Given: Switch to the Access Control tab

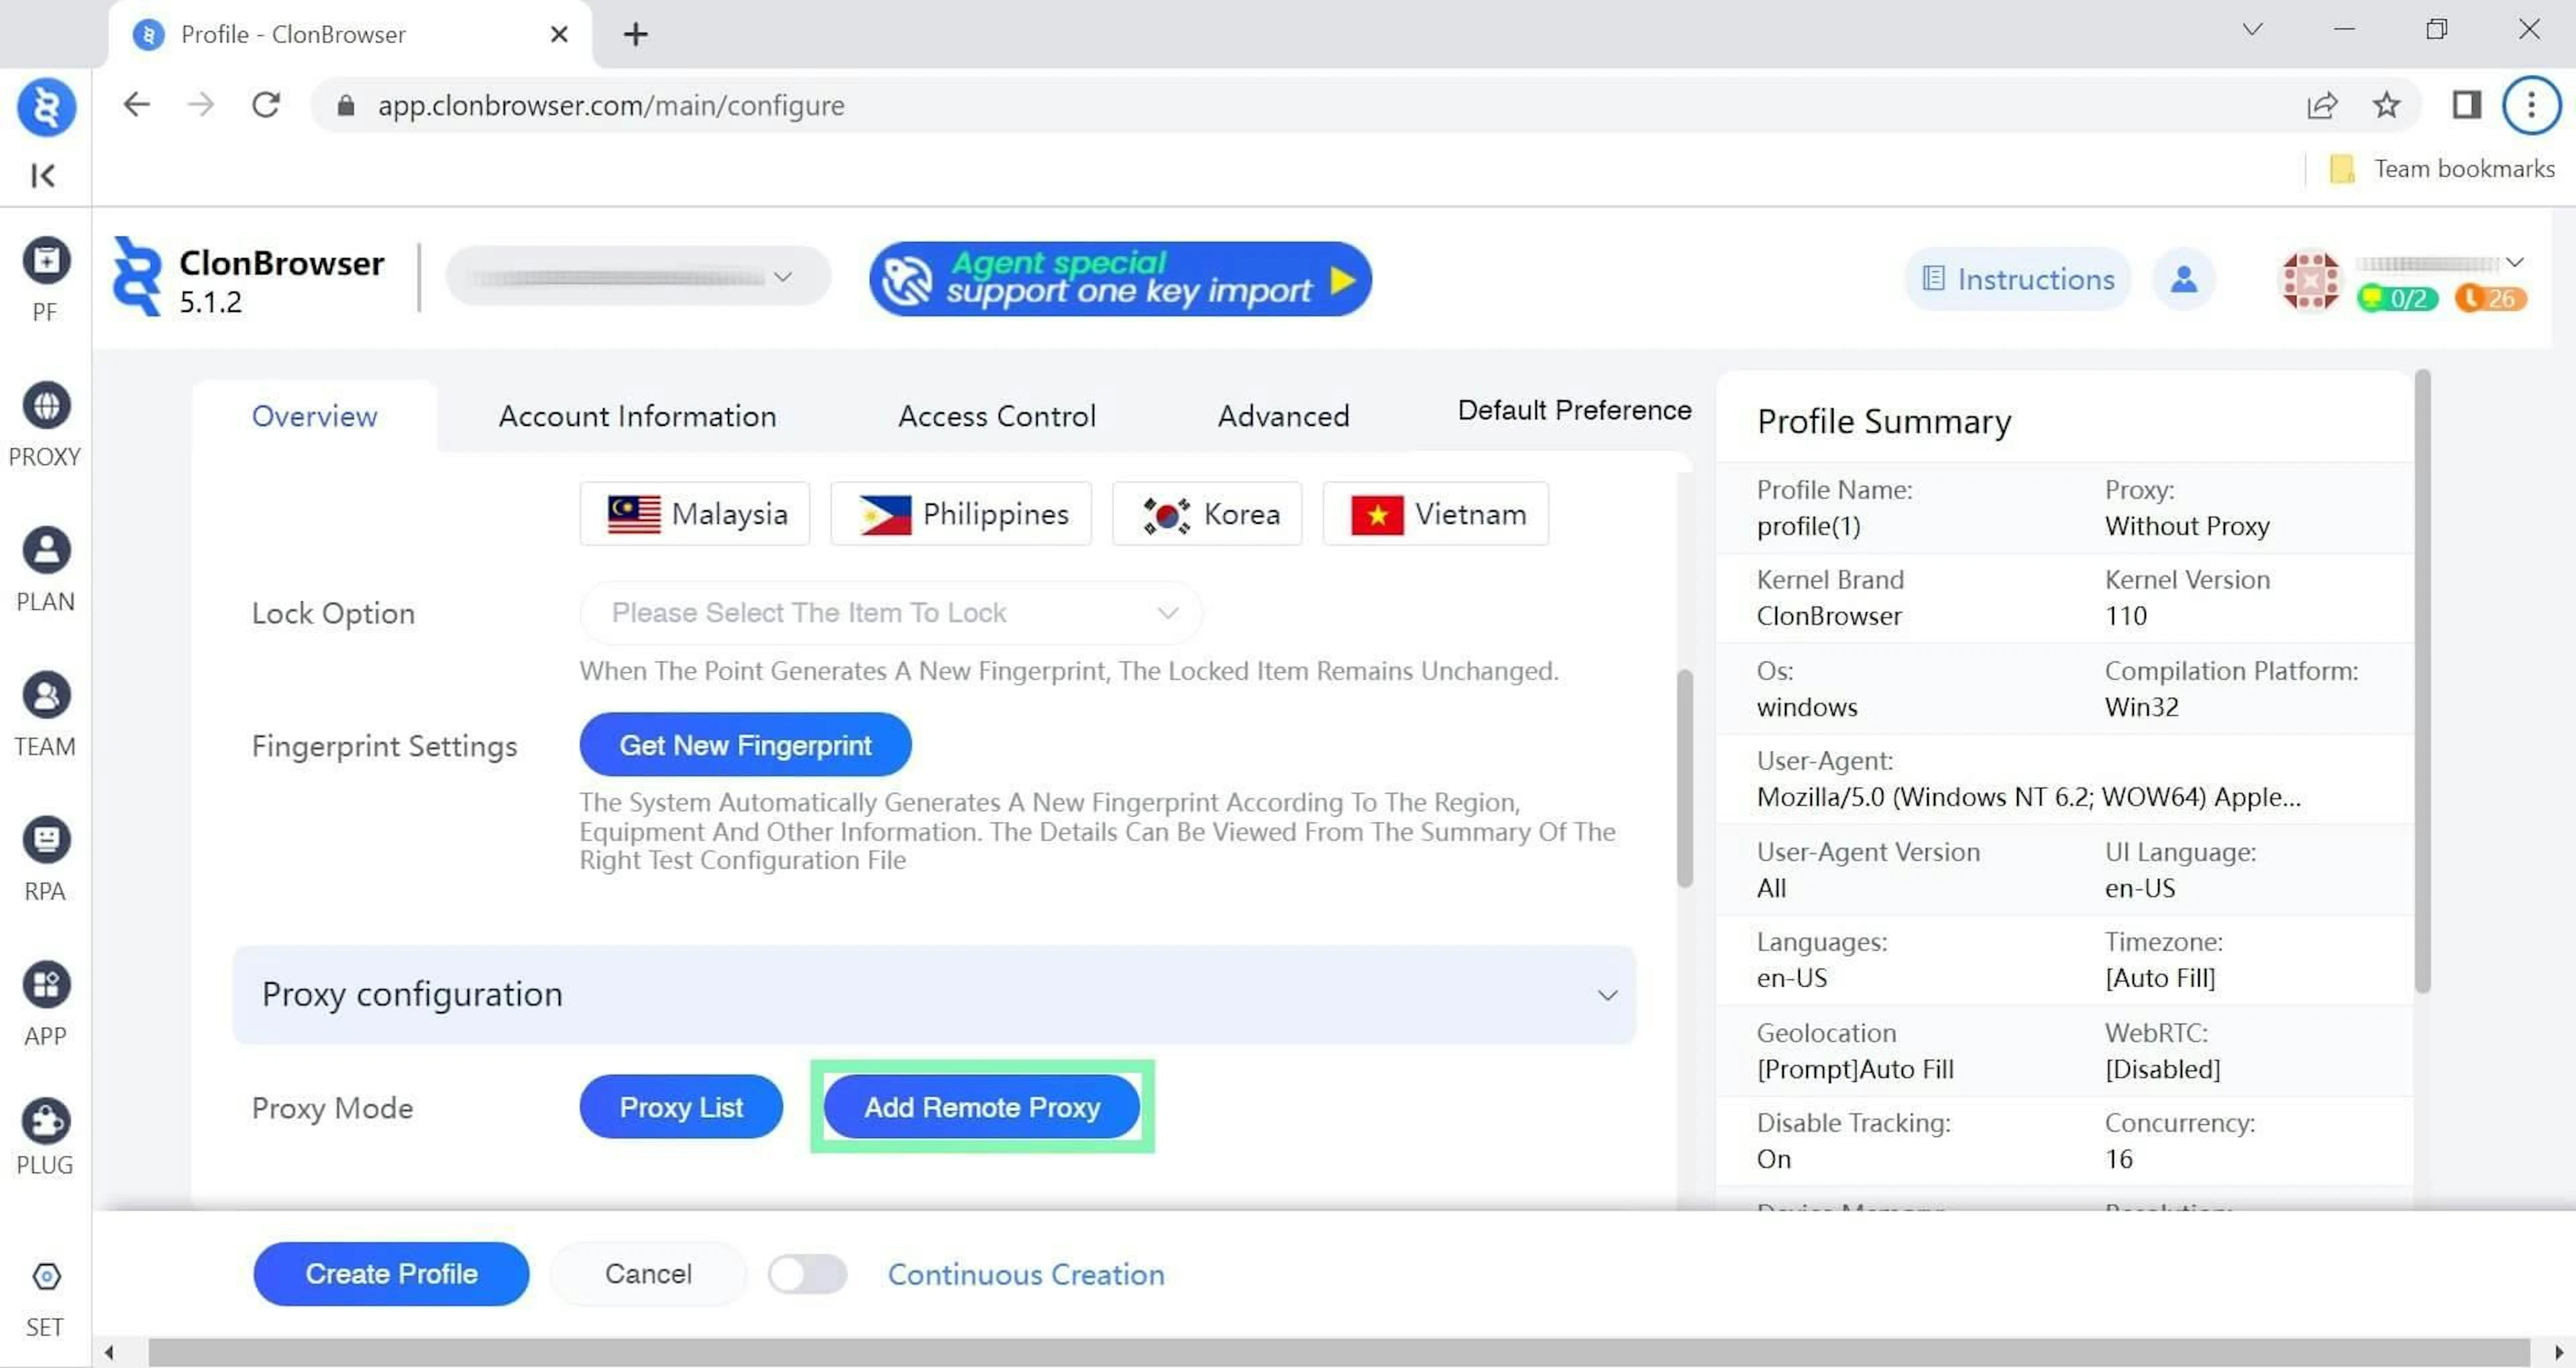Looking at the screenshot, I should [996, 416].
